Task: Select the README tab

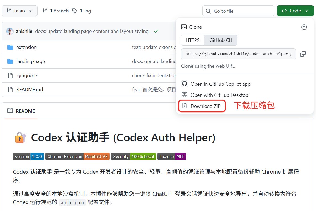Action: coord(21,111)
